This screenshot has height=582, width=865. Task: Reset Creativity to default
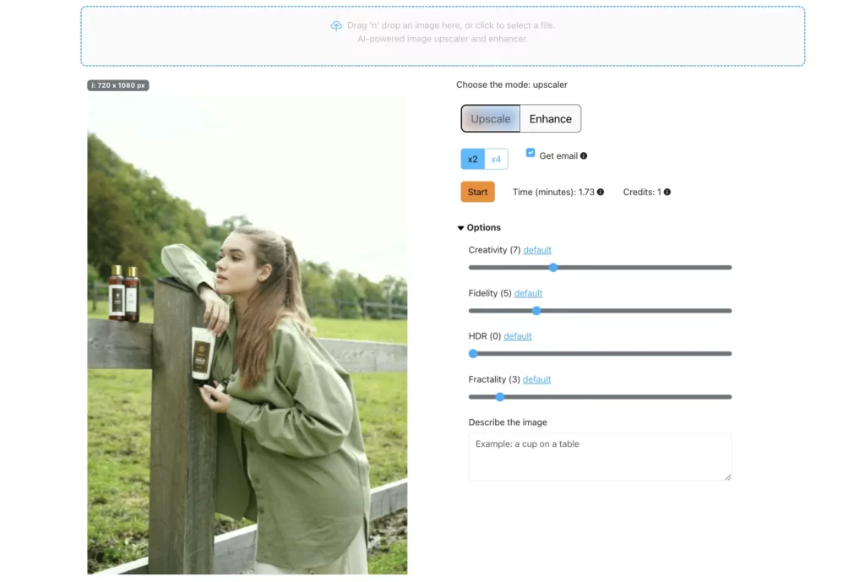[536, 249]
